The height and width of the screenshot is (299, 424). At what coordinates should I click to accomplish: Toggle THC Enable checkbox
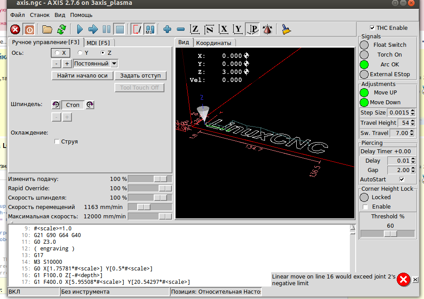[x=372, y=28]
